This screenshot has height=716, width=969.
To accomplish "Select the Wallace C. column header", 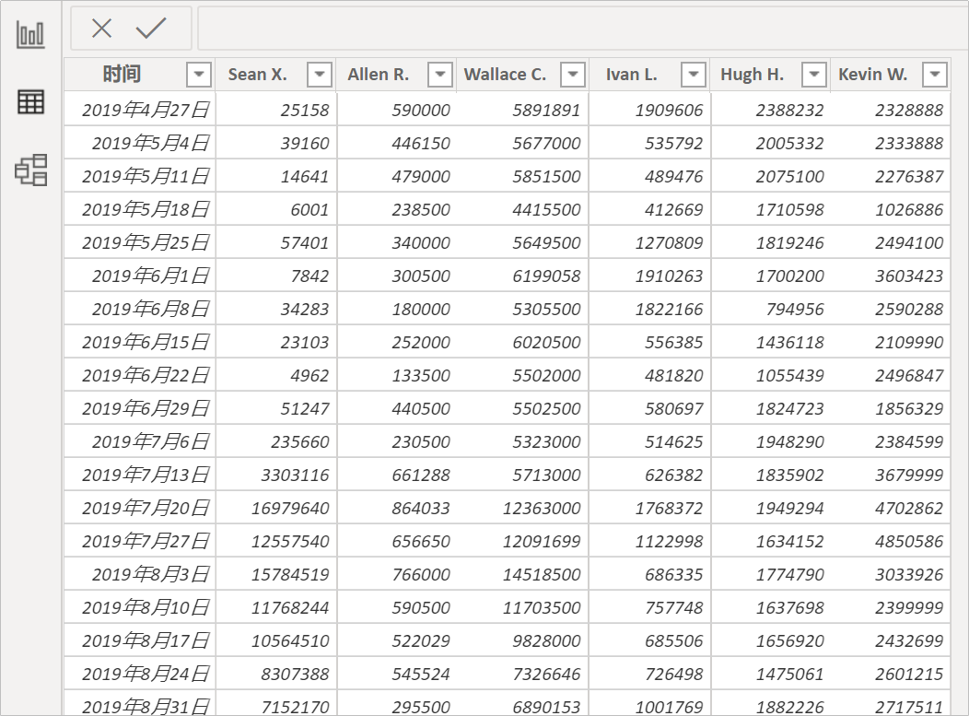I will click(505, 75).
